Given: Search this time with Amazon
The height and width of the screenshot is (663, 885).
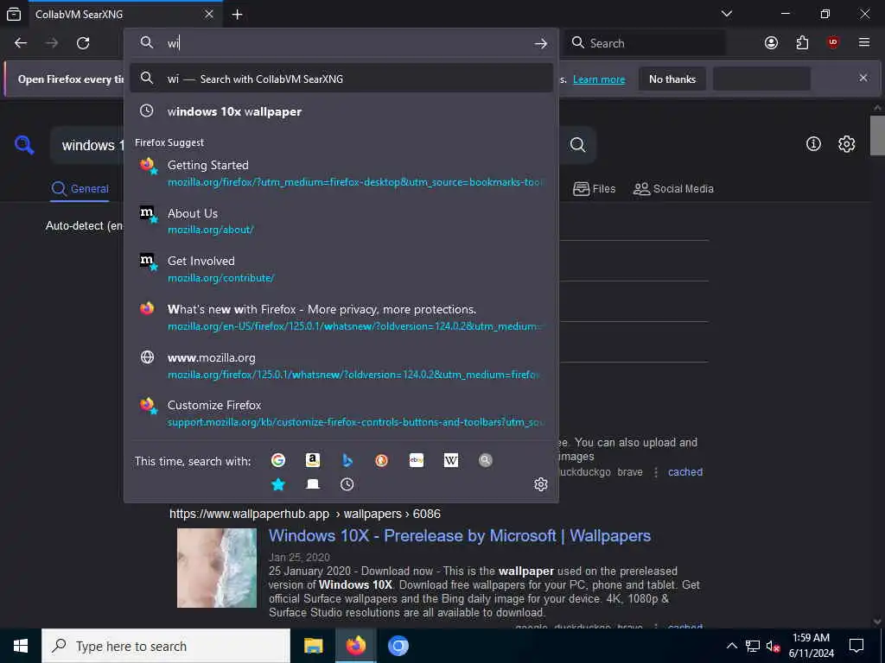Looking at the screenshot, I should [x=313, y=460].
